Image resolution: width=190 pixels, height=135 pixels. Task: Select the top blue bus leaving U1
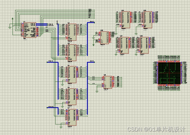click(x=42, y=24)
